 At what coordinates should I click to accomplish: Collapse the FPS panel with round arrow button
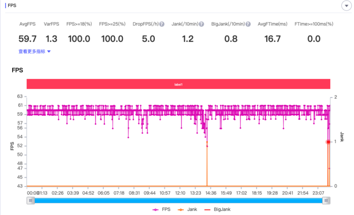(x=346, y=6)
